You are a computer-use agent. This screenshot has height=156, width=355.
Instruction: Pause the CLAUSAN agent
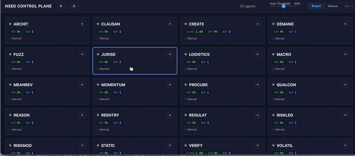click(x=170, y=24)
